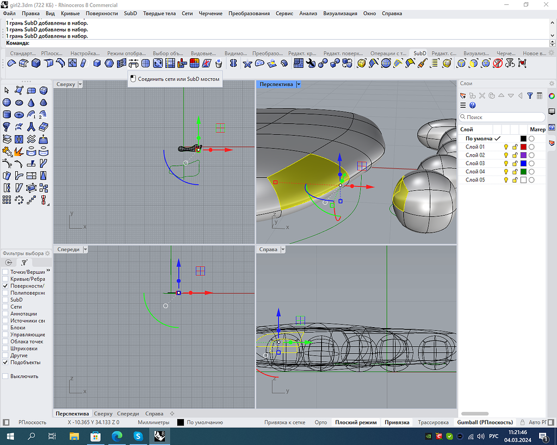Switch to the Спереди viewport tab at bottom
The image size is (557, 445).
128,413
